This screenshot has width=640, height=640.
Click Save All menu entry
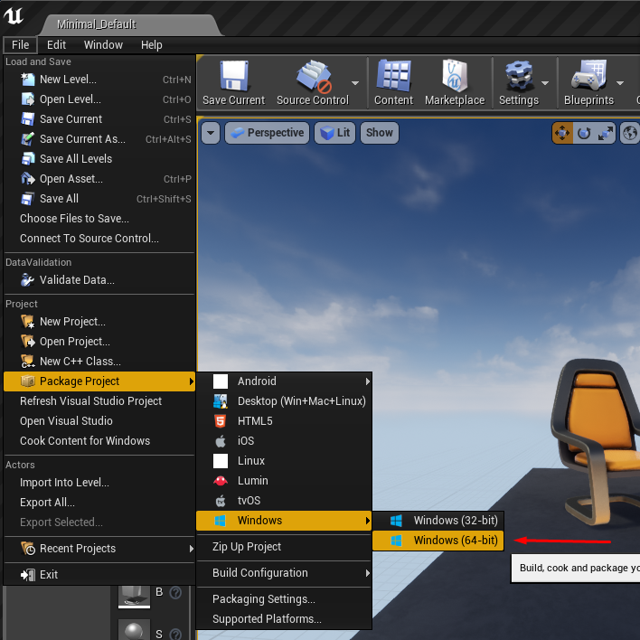99,199
